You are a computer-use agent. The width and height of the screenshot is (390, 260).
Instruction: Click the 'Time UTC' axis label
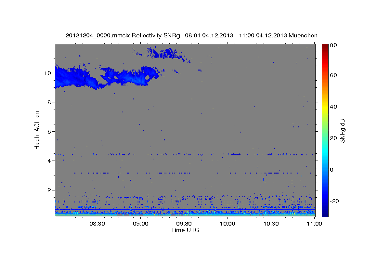(185, 230)
